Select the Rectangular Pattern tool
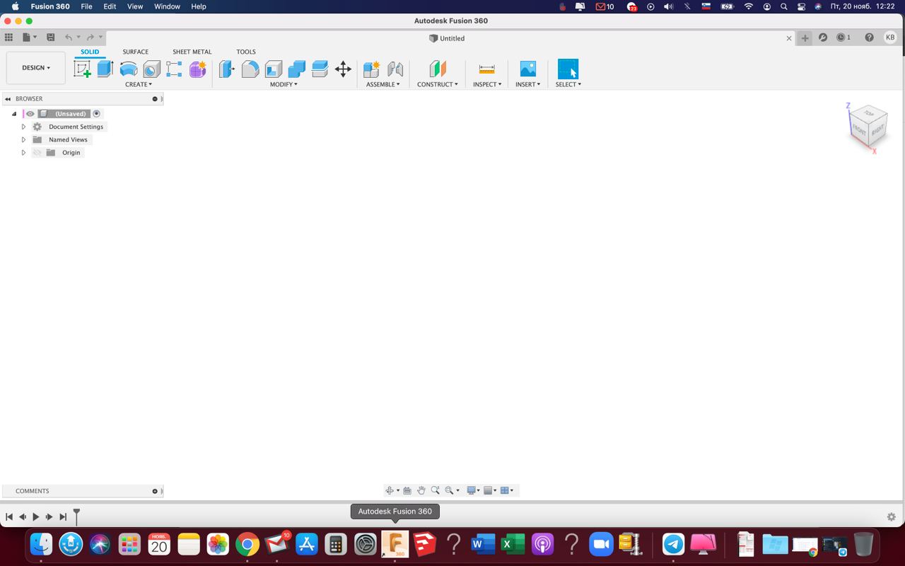This screenshot has width=905, height=566. click(174, 69)
